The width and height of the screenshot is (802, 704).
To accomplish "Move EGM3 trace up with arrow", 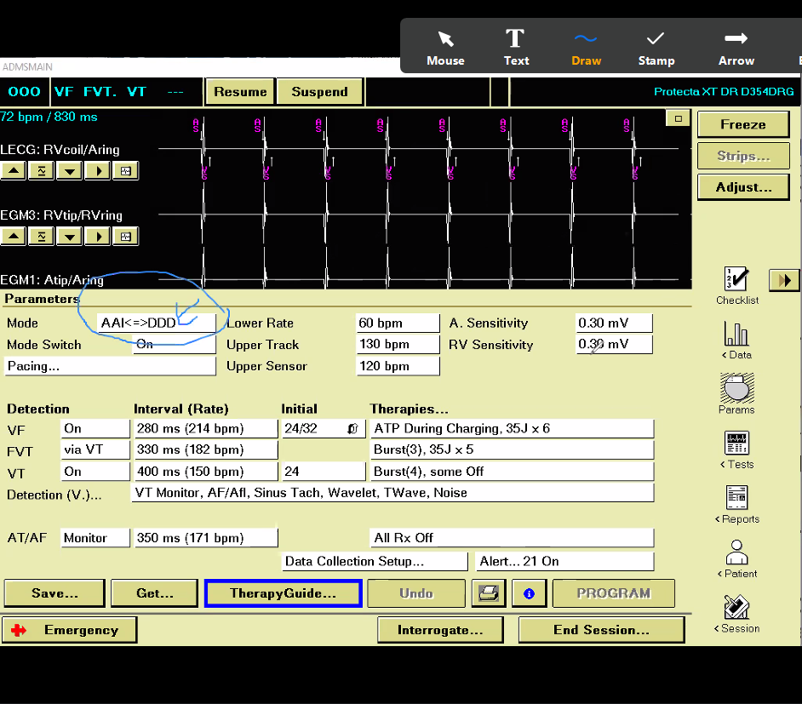I will point(14,236).
